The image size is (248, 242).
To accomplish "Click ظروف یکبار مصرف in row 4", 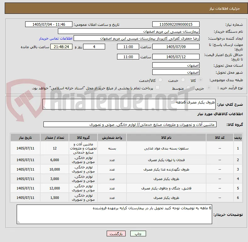I will click(x=166, y=179).
